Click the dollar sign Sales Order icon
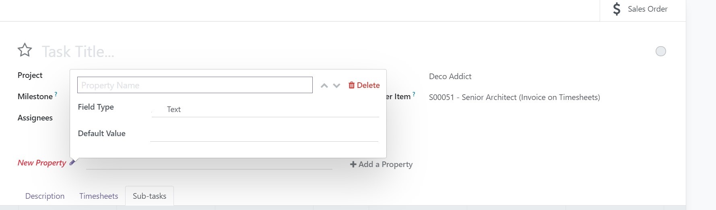The height and width of the screenshot is (210, 716). coord(617,9)
